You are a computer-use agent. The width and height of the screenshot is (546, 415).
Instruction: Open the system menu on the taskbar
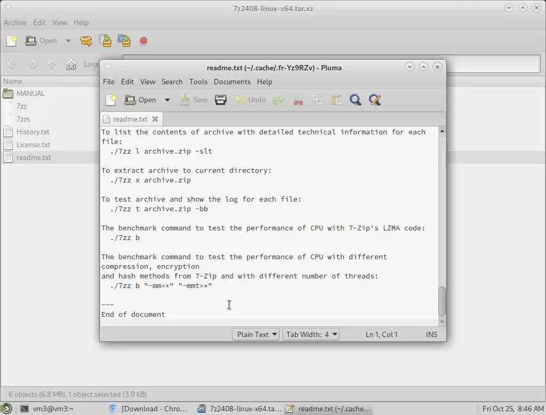6,409
